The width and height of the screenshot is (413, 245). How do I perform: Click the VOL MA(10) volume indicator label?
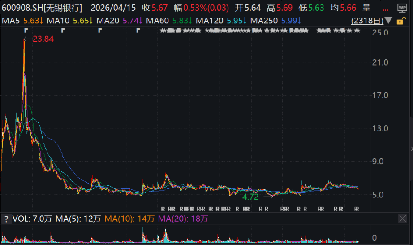129,219
